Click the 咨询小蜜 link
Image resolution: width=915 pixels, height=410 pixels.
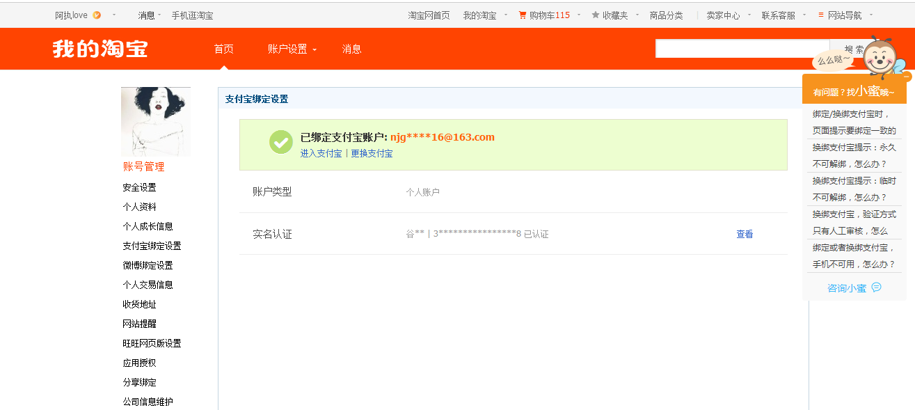tap(847, 287)
